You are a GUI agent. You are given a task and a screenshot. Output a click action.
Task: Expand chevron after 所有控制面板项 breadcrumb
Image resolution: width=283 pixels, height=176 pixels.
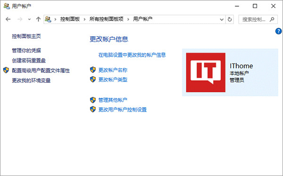128,19
